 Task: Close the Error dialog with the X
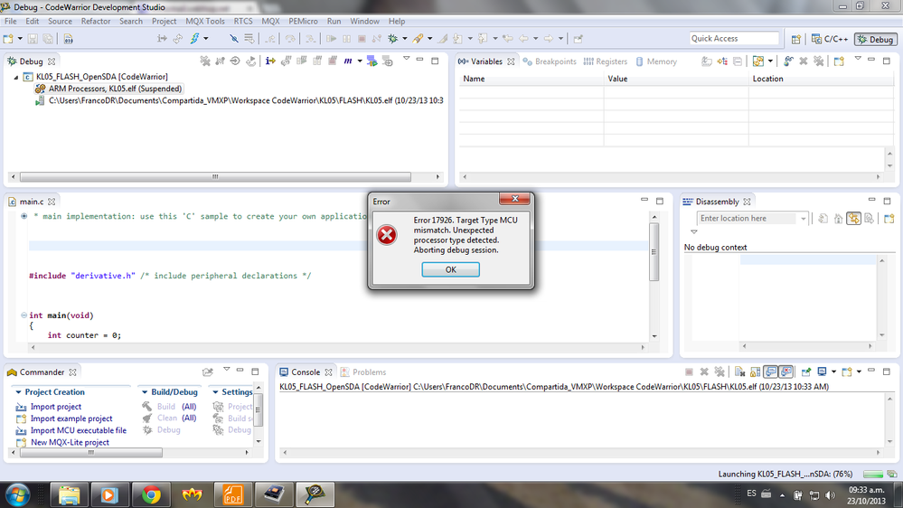(515, 199)
